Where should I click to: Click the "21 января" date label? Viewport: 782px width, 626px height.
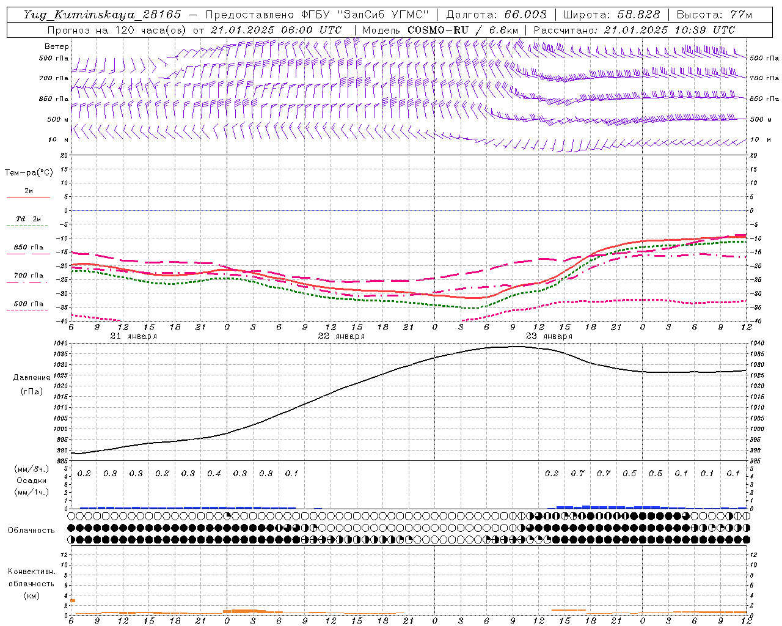click(133, 336)
